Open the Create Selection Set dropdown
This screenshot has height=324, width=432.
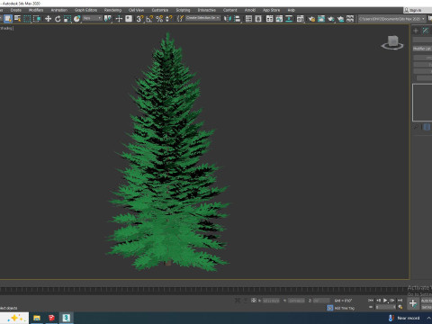[x=203, y=18]
